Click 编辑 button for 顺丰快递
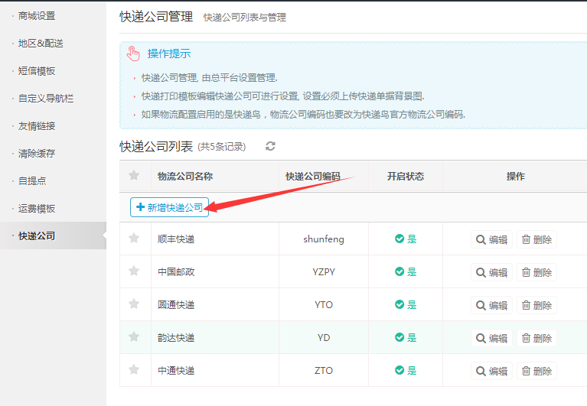 point(491,239)
